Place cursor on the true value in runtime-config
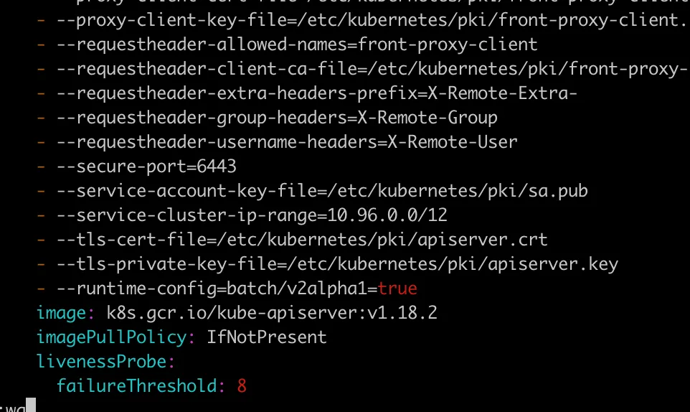 pyautogui.click(x=397, y=289)
